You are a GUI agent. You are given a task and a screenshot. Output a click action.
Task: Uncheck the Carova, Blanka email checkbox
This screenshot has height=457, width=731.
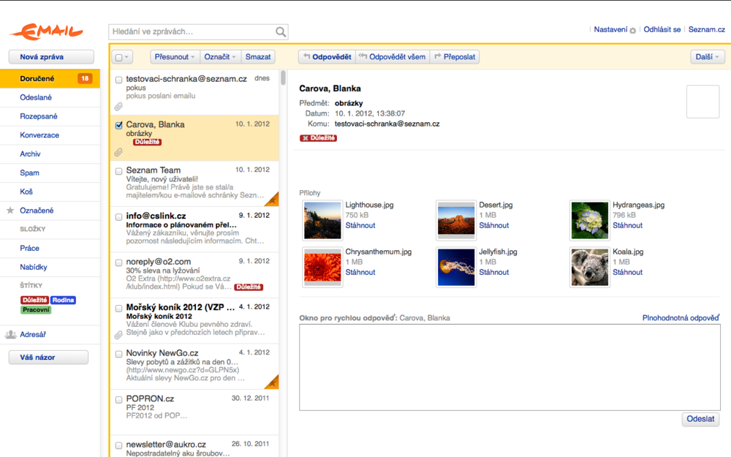click(119, 125)
